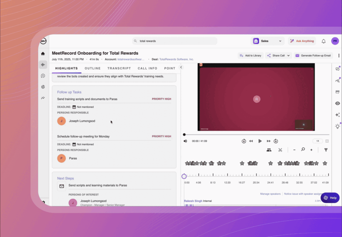
Task: Fast forward the recording
Action: (x=269, y=141)
